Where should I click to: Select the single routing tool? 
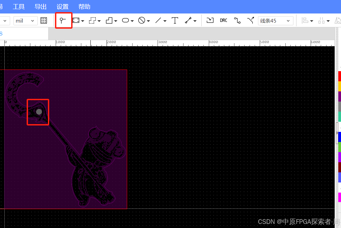click(237, 21)
